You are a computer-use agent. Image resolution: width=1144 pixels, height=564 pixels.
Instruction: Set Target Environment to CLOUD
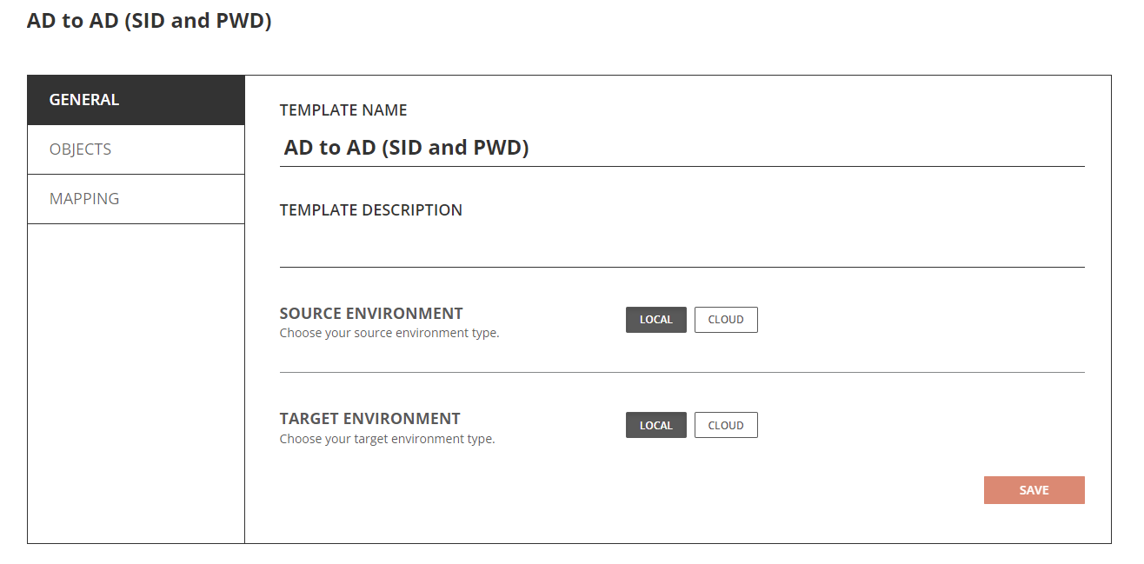(726, 425)
